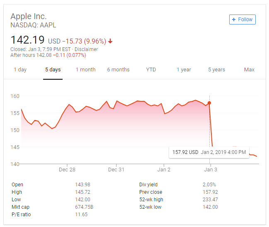The image size is (269, 227).
Task: Open the 5 years chart tab
Action: [217, 70]
